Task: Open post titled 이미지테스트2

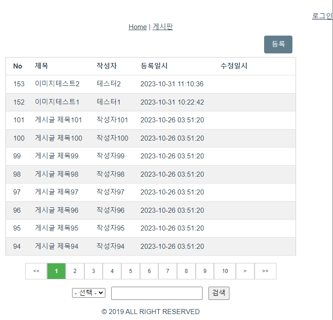Action: 57,84
